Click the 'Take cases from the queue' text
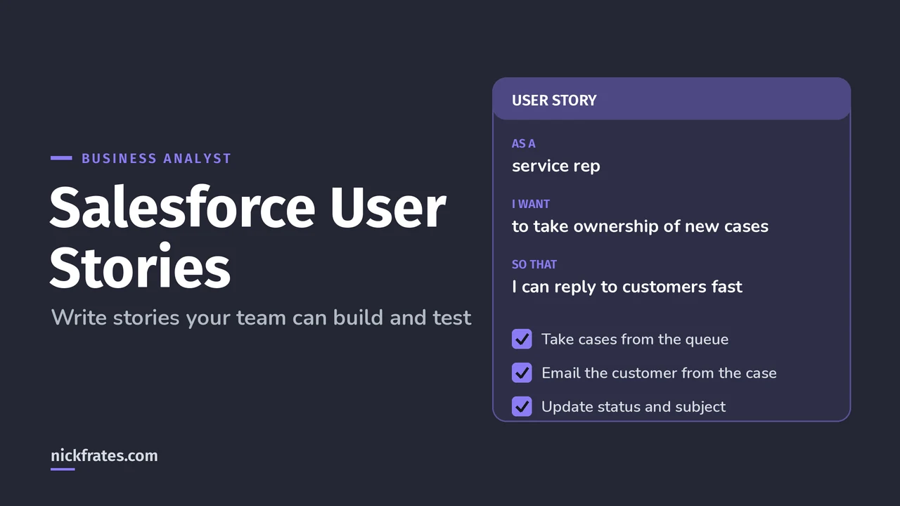This screenshot has height=506, width=900. [x=635, y=339]
